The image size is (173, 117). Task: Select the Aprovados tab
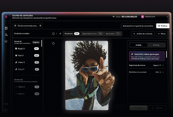[x=113, y=34]
